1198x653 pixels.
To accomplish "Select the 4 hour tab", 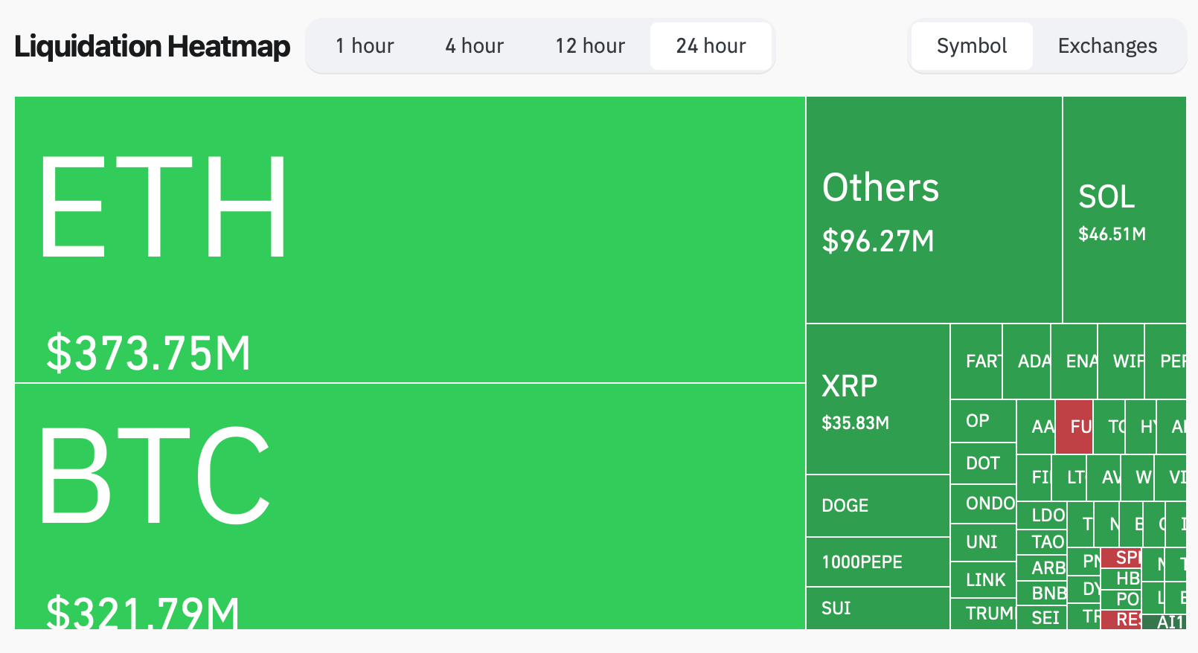I will tap(474, 46).
